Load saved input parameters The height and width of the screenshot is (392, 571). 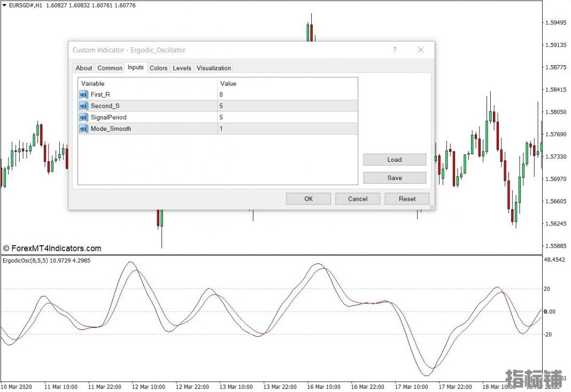[395, 160]
